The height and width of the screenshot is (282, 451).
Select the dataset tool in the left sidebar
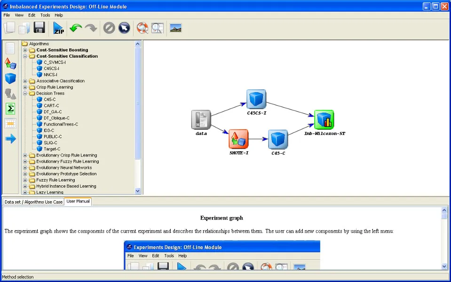[x=10, y=48]
